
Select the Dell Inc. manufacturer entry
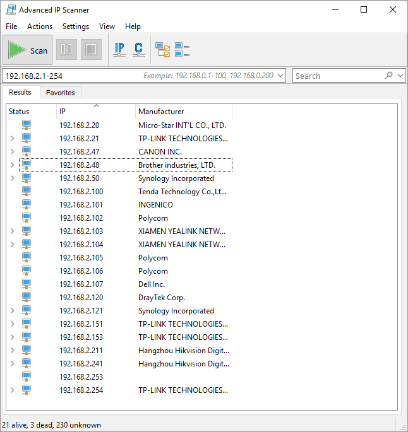(152, 284)
